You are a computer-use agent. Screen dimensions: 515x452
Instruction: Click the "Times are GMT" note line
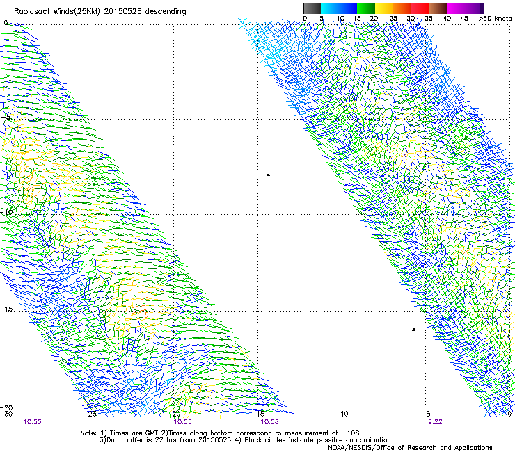[220, 433]
